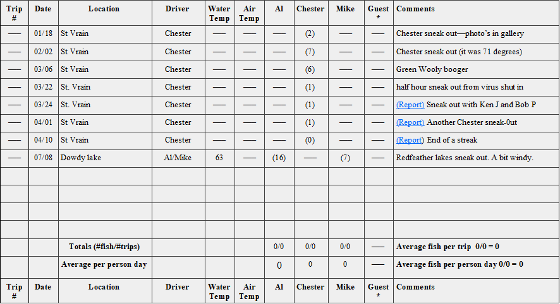Click the water temp value 63
This screenshot has width=560, height=304.
click(x=219, y=158)
